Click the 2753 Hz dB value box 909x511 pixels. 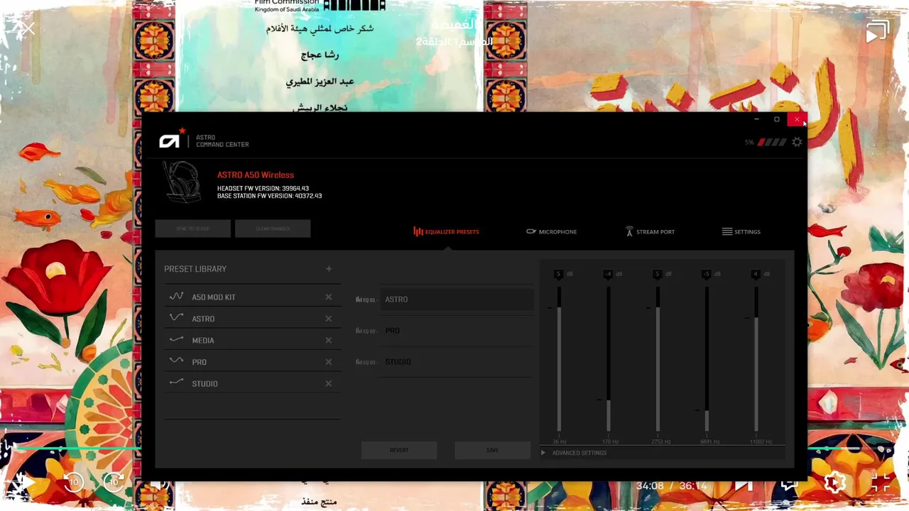tap(657, 274)
